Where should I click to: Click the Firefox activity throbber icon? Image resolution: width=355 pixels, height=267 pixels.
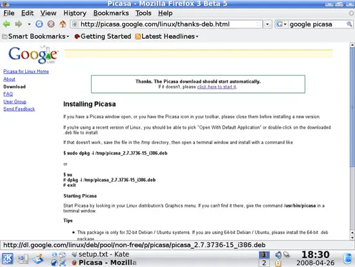tap(352, 13)
